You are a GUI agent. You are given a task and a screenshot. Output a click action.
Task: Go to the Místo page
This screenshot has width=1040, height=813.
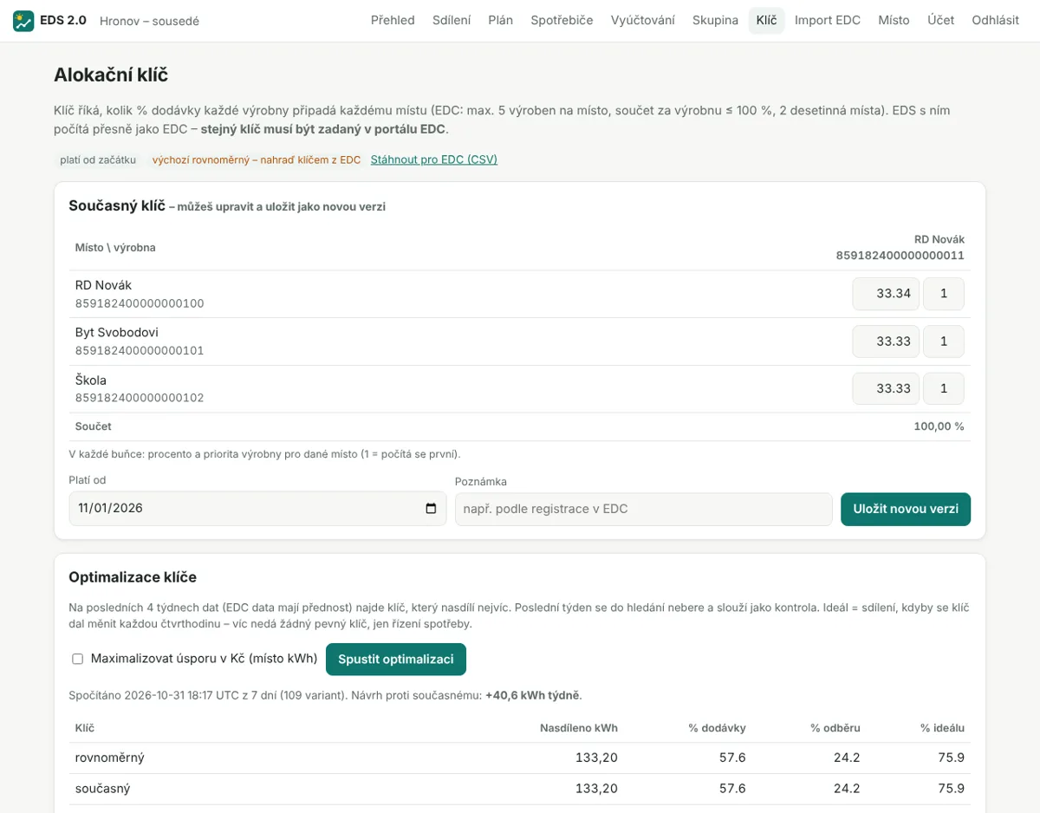(894, 21)
